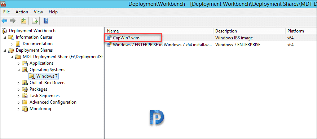Open the Help menu
This screenshot has width=317, height=139.
53,12
